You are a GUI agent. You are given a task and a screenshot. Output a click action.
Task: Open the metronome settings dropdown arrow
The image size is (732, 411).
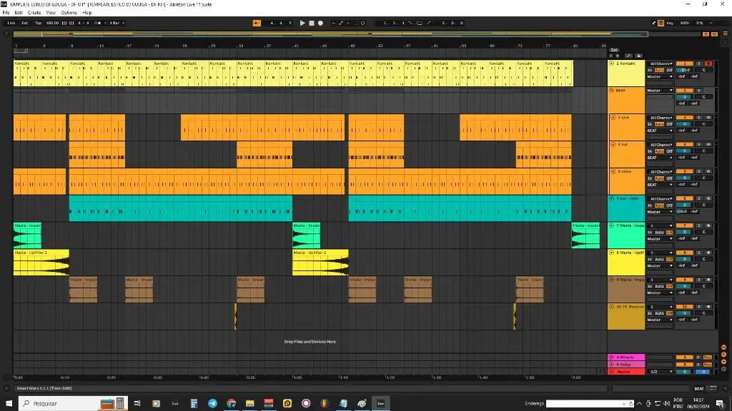point(105,23)
